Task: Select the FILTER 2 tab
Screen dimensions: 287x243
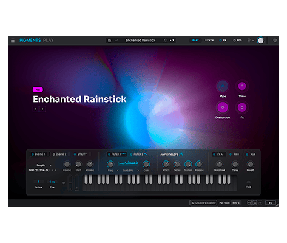Action: 139,154
